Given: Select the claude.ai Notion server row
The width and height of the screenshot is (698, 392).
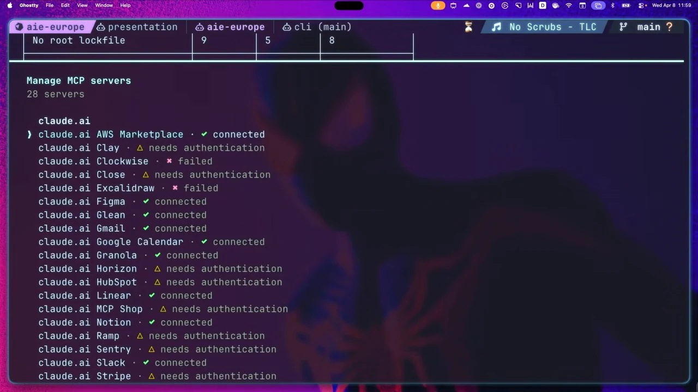Looking at the screenshot, I should (125, 322).
